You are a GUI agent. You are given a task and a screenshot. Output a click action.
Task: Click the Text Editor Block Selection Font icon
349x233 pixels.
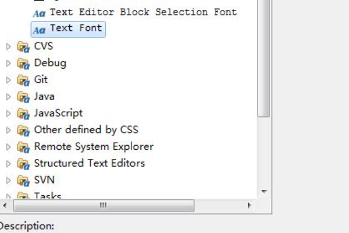point(40,12)
